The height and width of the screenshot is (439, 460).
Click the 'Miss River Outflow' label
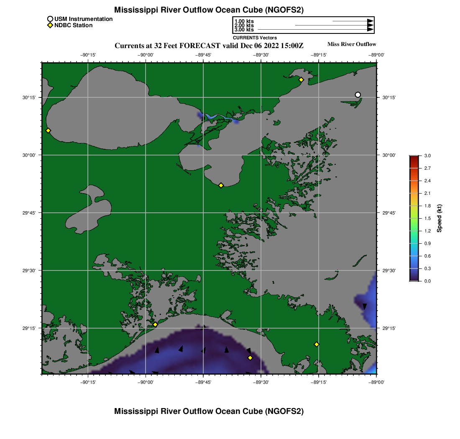tap(351, 44)
